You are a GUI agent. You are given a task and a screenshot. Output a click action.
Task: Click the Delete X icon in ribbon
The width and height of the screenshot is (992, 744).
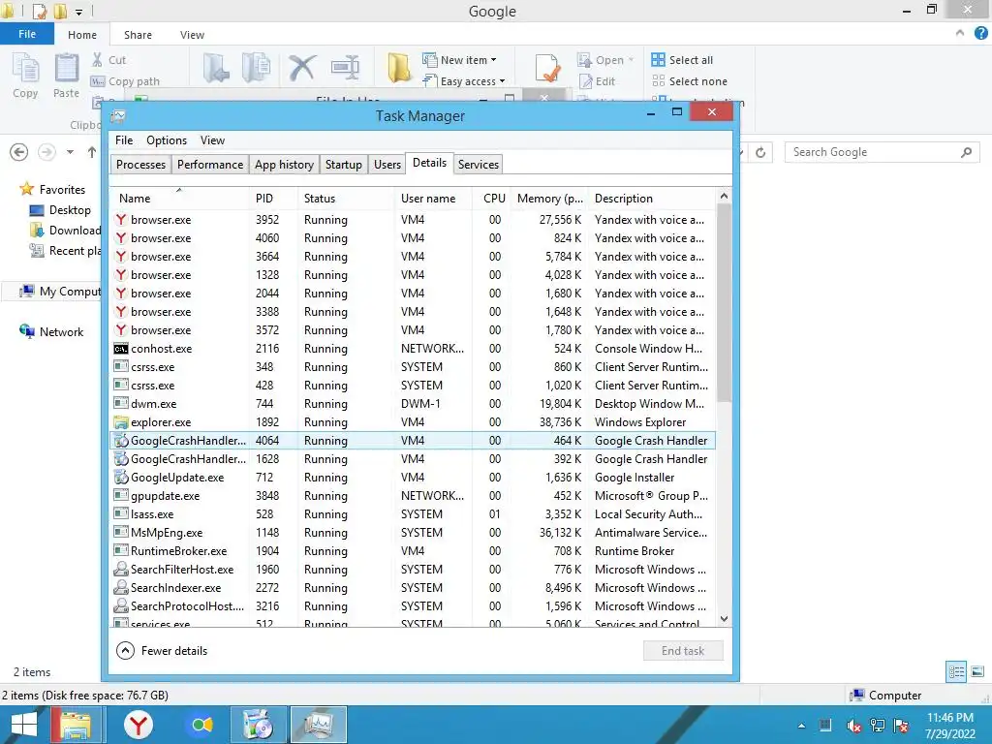[302, 68]
